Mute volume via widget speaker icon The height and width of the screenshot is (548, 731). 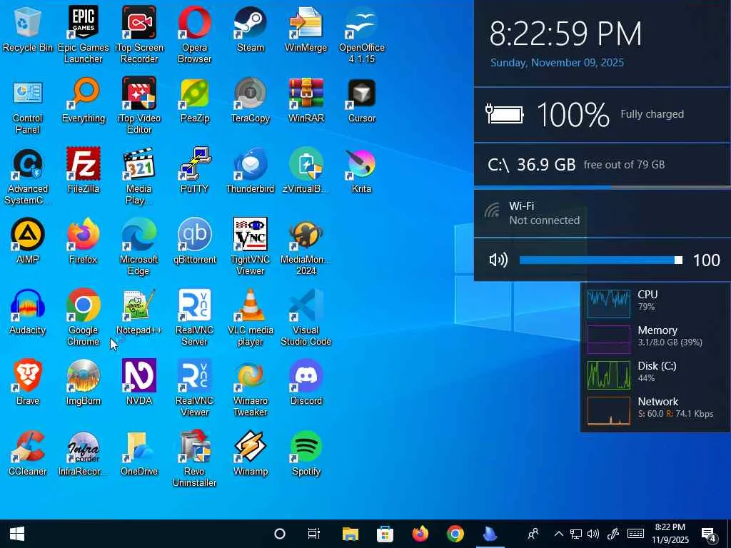coord(498,260)
